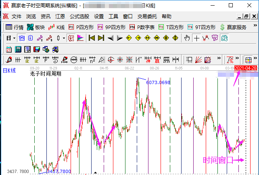This screenshot has height=175, width=259.
Task: Step back with the left triangle
Action: (x=111, y=38)
